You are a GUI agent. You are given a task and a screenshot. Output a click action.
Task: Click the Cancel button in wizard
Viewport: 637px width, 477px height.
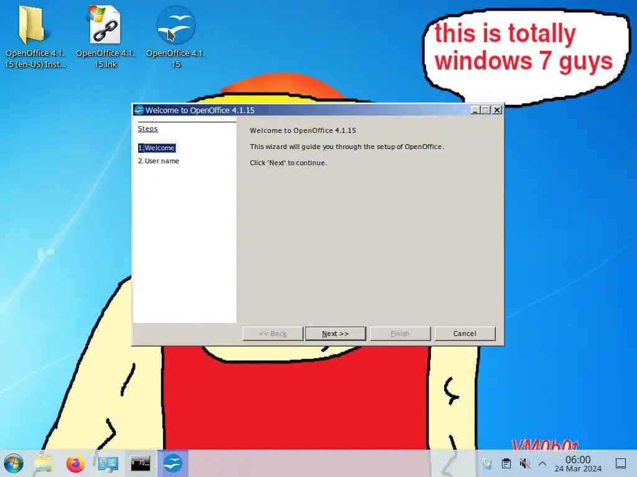click(465, 334)
